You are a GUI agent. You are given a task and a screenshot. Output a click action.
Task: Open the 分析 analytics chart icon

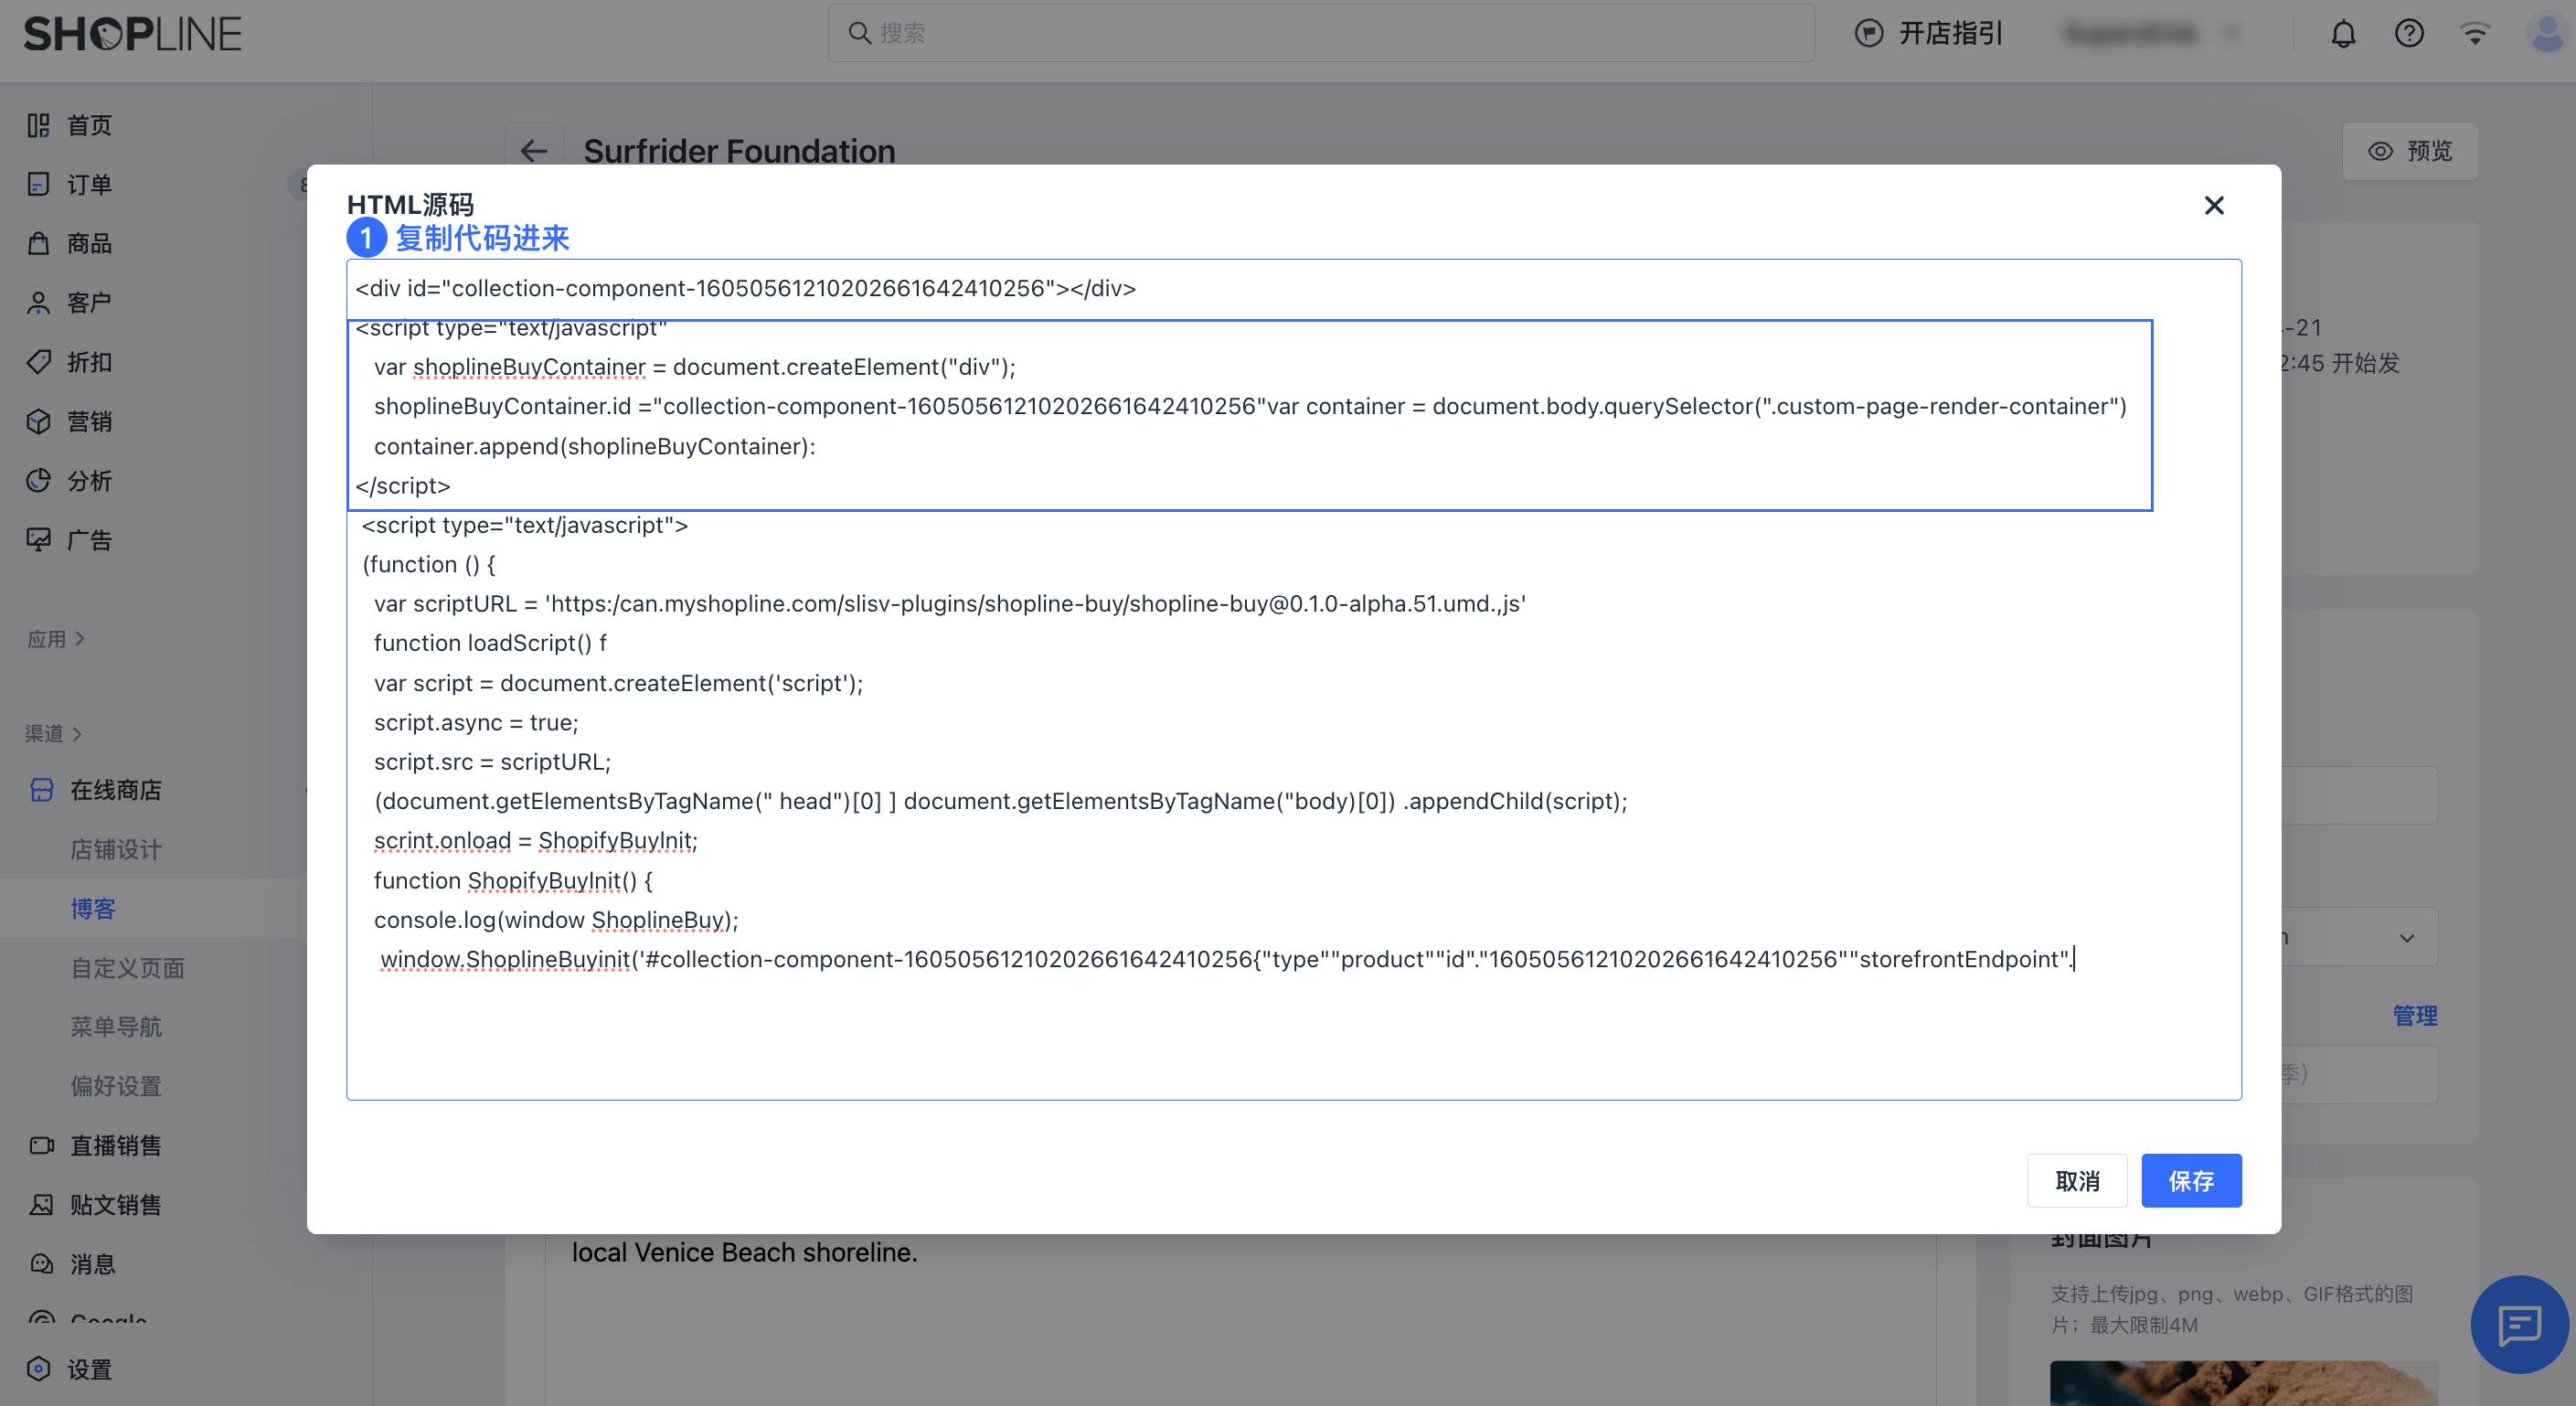[38, 481]
